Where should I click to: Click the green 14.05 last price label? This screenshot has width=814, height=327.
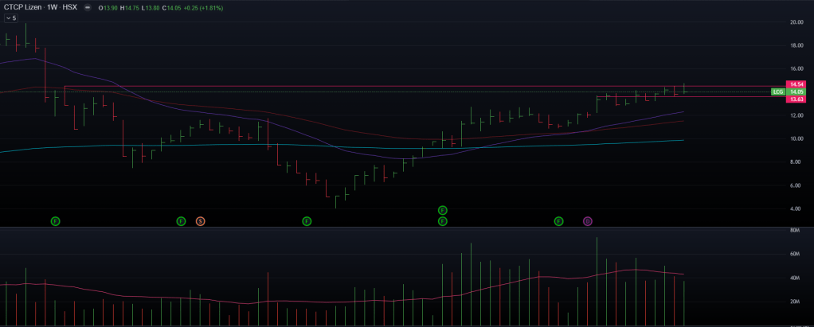[795, 92]
